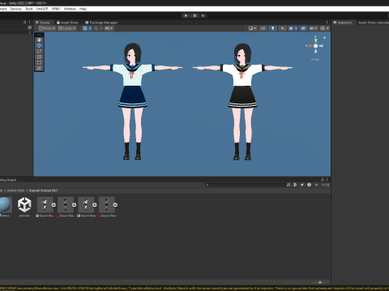
Task: Adjust the asset icon size slider
Action: 319,282
